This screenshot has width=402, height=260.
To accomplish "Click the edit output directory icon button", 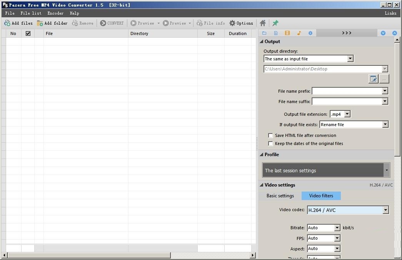I will pyautogui.click(x=373, y=79).
